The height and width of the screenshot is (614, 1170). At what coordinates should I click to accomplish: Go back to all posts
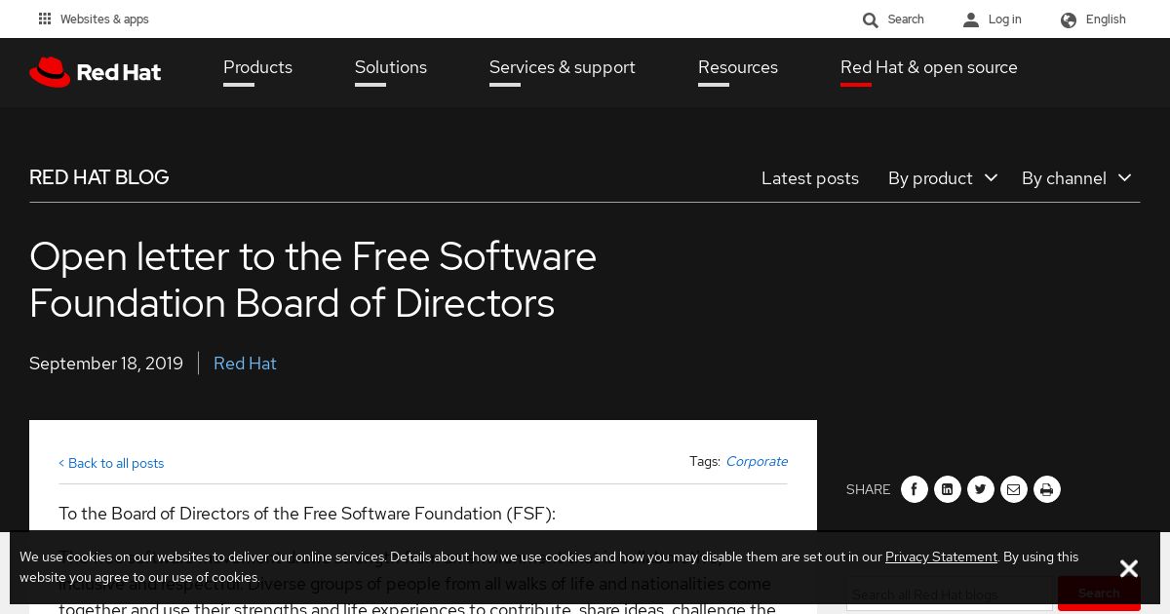[x=111, y=463]
